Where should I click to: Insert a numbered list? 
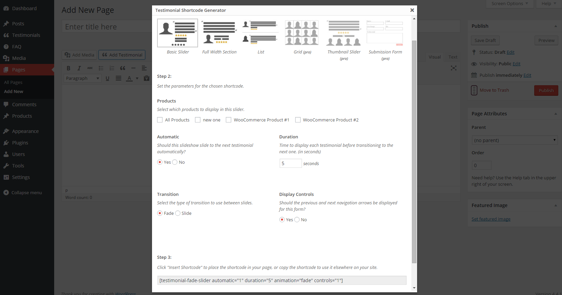[x=112, y=68]
